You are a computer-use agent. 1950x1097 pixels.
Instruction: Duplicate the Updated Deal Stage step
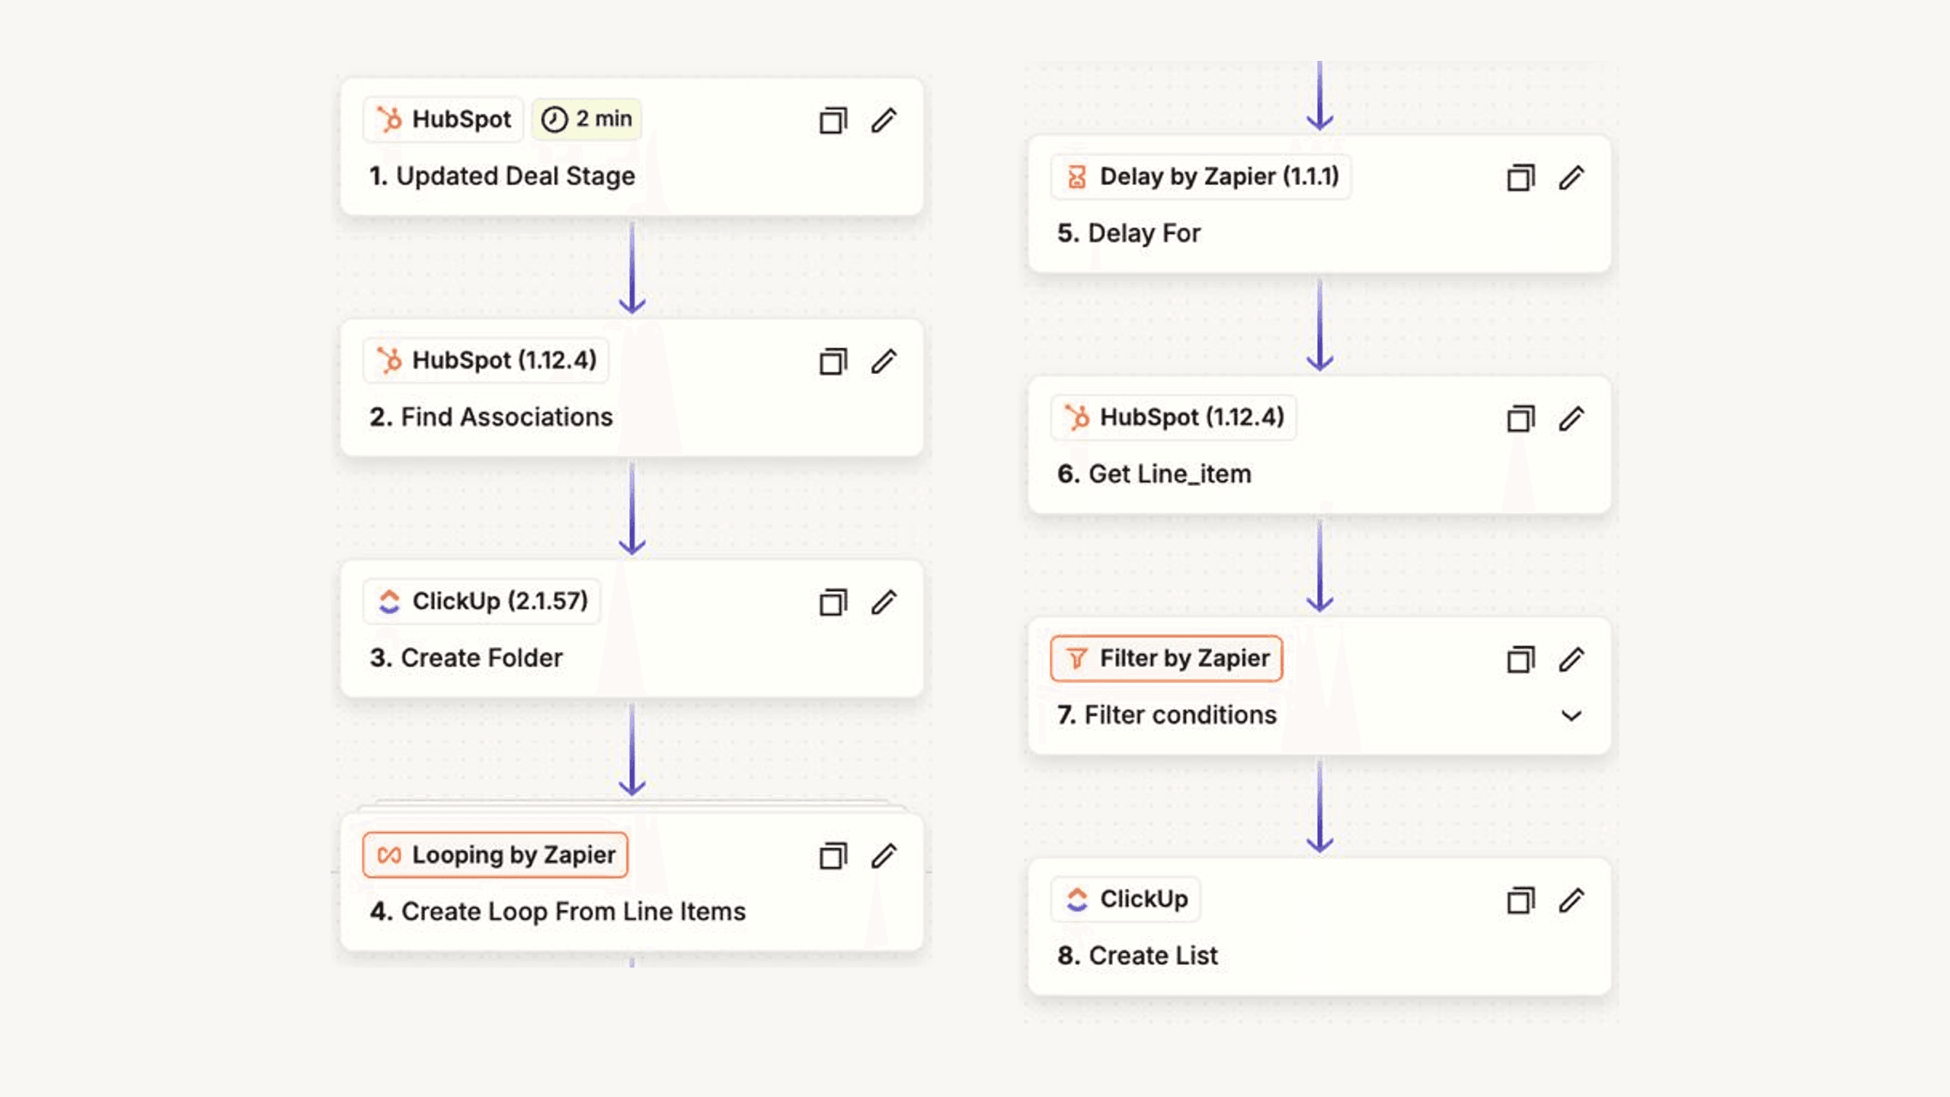833,120
